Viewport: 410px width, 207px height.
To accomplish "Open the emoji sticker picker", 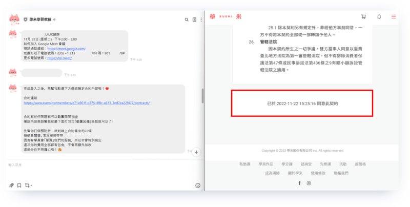I will click(x=198, y=185).
